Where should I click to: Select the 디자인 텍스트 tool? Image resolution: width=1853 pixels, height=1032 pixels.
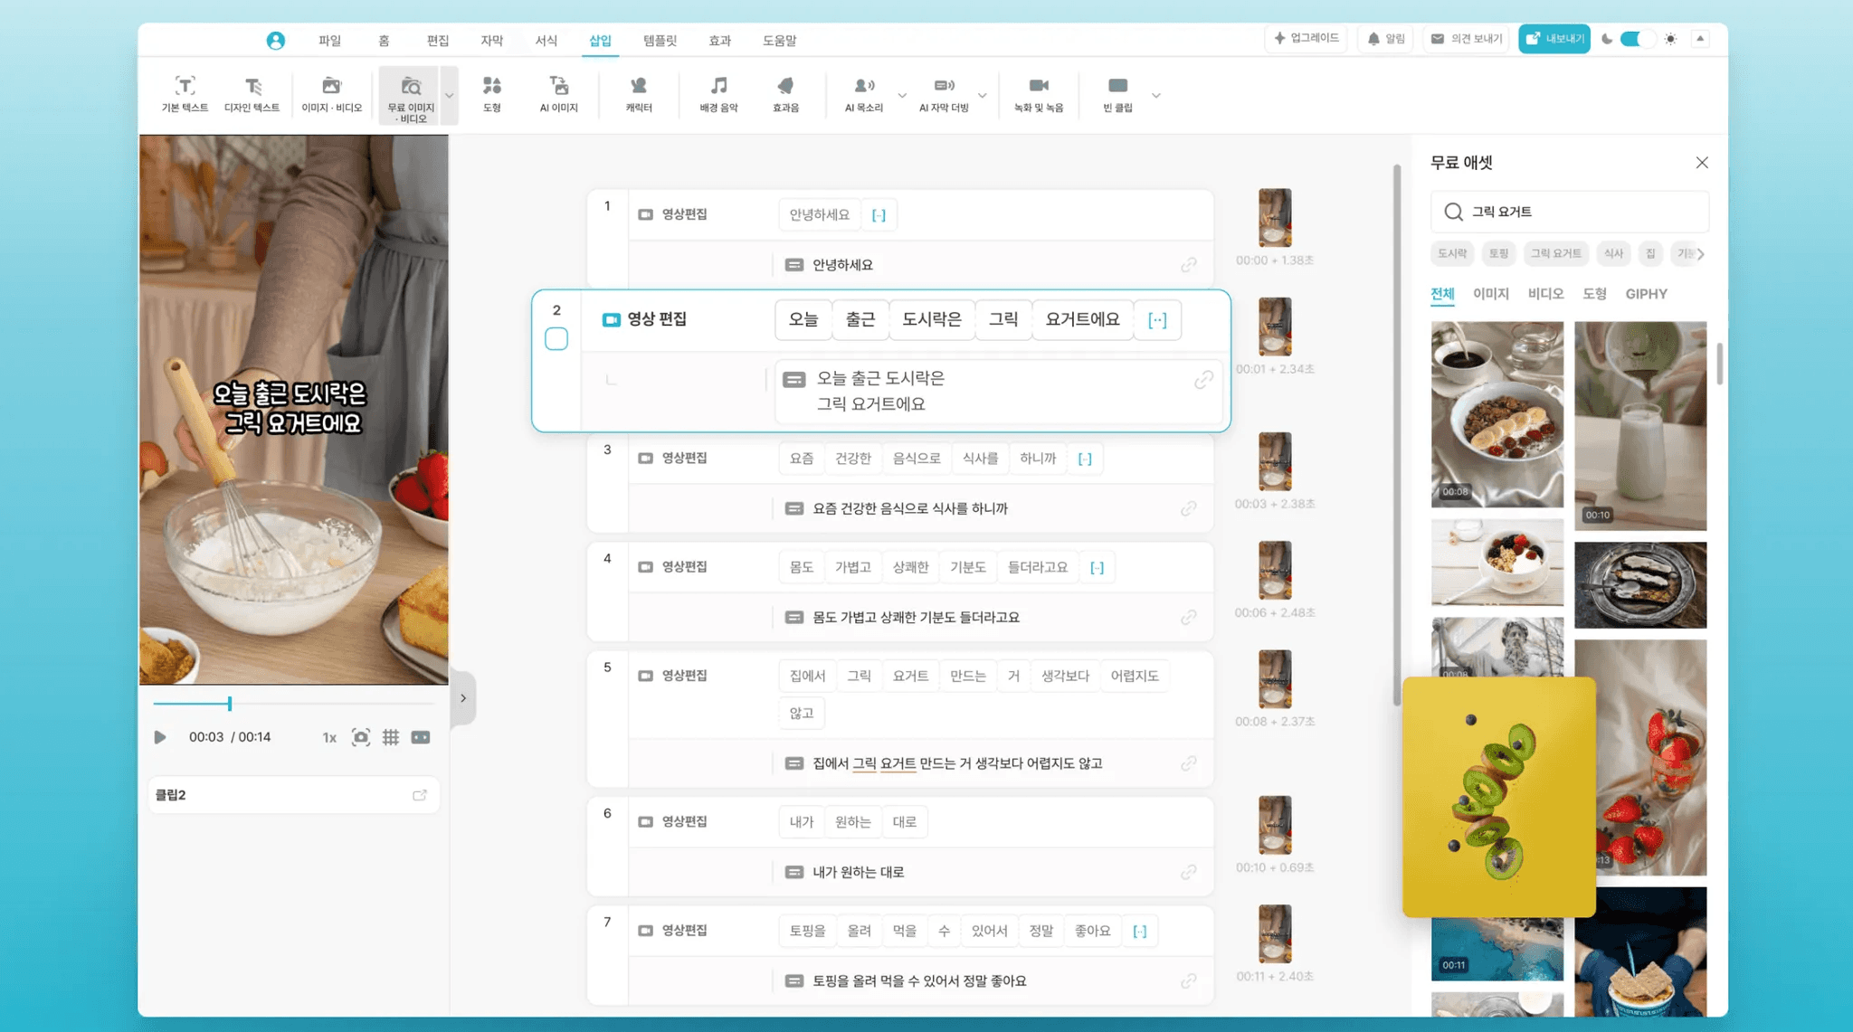coord(253,94)
